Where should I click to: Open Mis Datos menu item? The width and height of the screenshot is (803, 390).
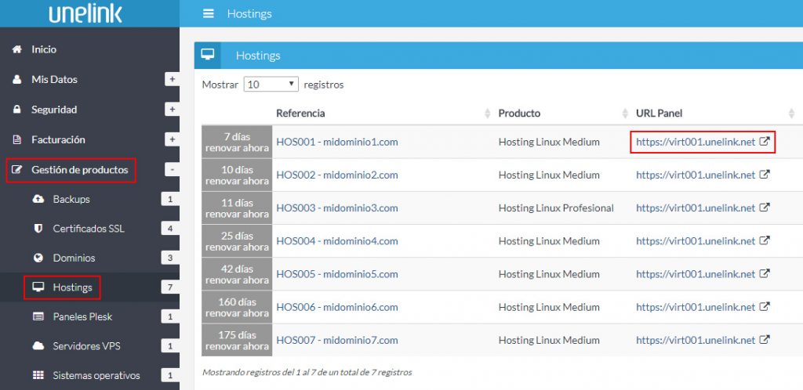54,80
